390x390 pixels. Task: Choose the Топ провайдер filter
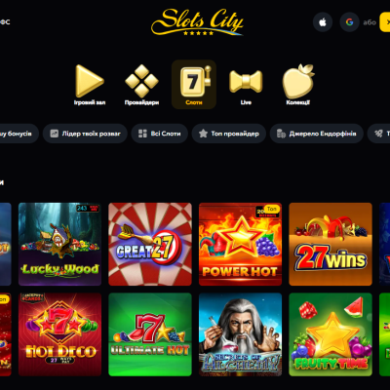(x=229, y=134)
